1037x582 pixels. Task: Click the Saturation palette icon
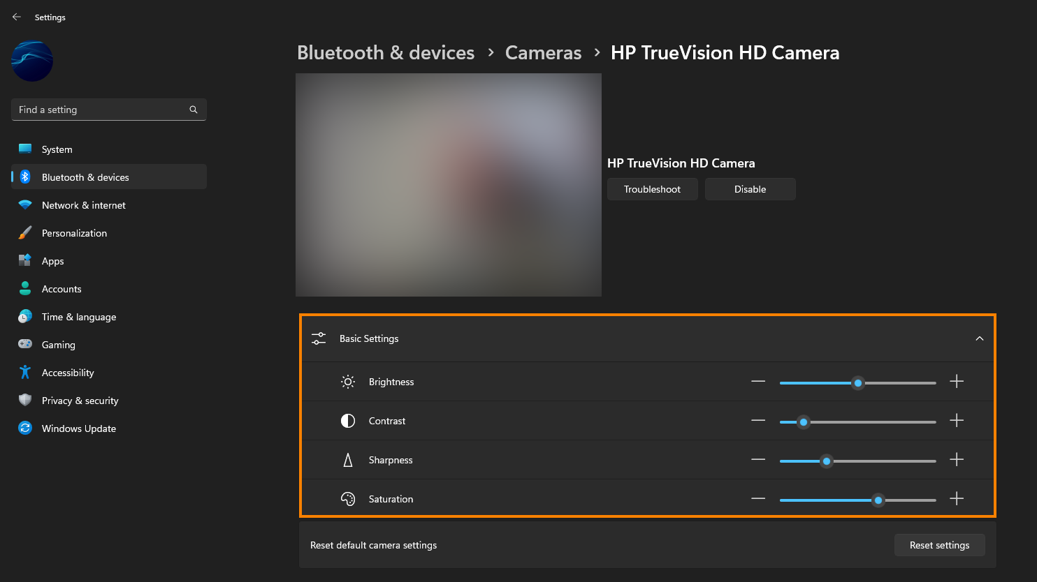pyautogui.click(x=348, y=499)
